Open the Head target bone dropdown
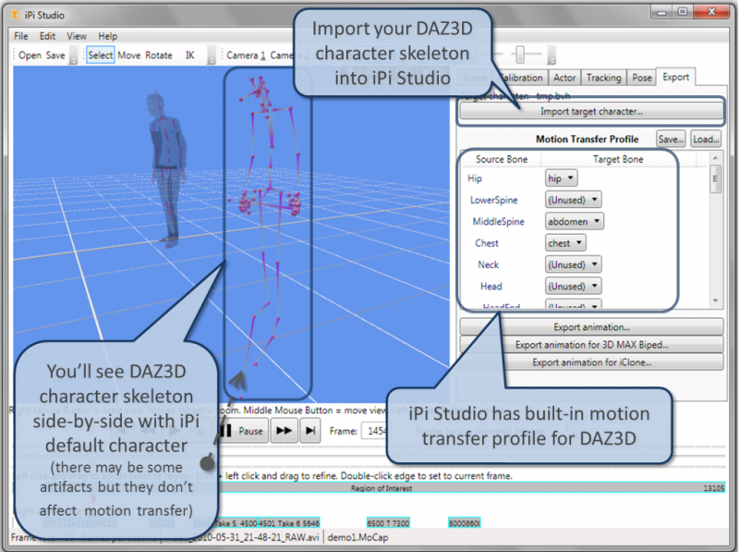This screenshot has height=552, width=739. tap(573, 287)
